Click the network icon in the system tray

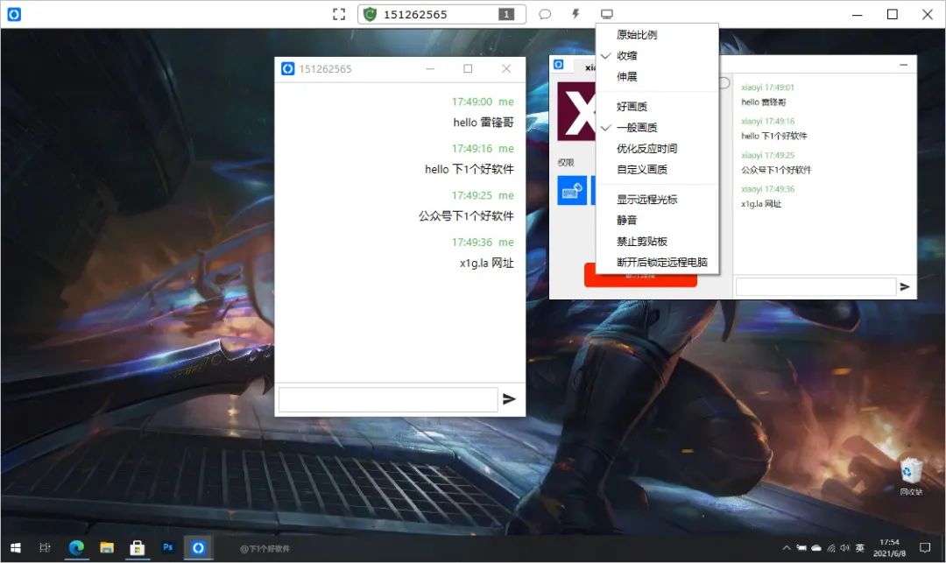(830, 547)
